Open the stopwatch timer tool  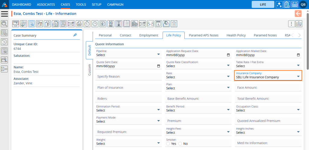pyautogui.click(x=87, y=23)
